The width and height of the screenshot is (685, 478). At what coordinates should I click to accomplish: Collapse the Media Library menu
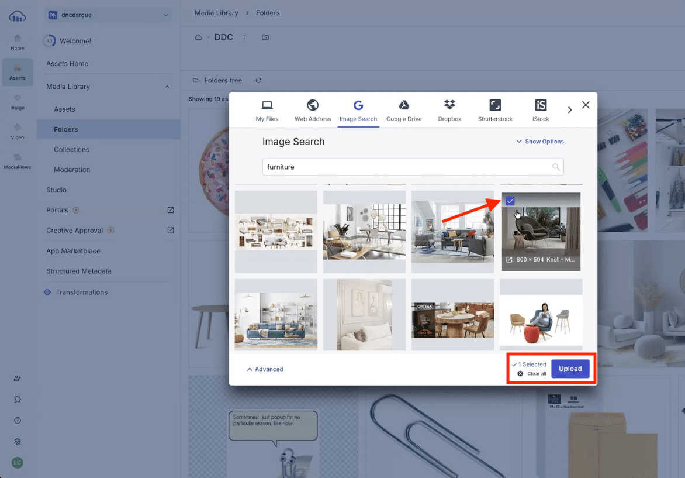(x=167, y=87)
